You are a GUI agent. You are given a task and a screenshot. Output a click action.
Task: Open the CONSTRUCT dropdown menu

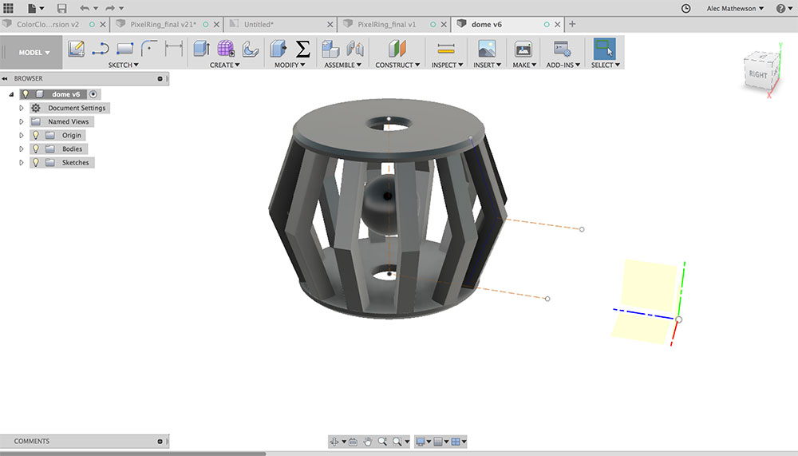(397, 65)
